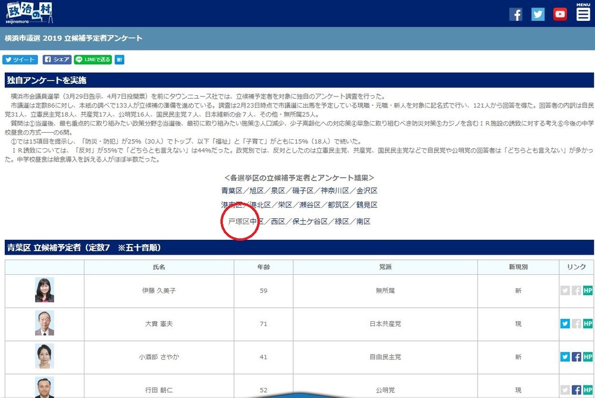Open 伊藤久美子's HP link icon
This screenshot has height=398, width=595.
coord(588,290)
